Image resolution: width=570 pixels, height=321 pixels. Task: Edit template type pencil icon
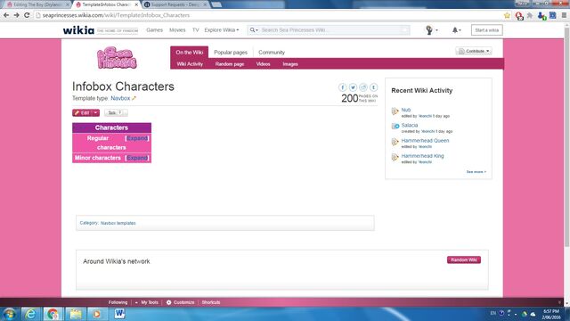pos(134,98)
